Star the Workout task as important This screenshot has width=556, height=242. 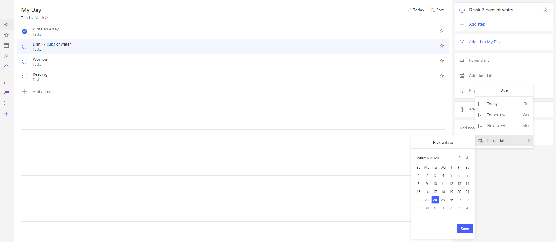441,61
